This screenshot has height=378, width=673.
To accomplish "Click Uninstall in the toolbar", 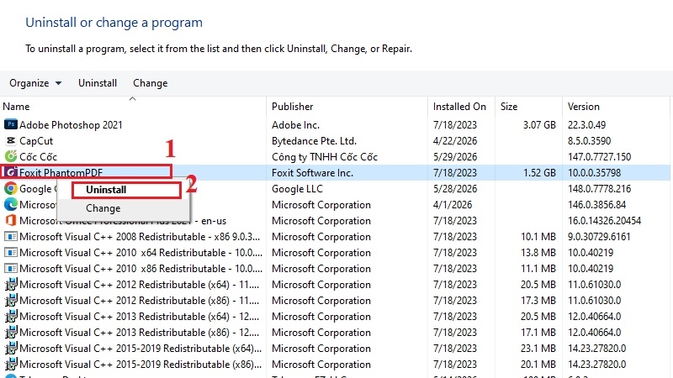I will (x=98, y=83).
